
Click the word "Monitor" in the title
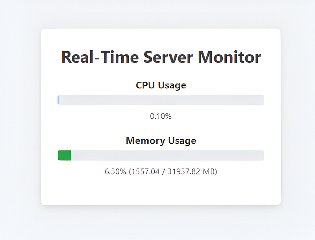coord(229,57)
